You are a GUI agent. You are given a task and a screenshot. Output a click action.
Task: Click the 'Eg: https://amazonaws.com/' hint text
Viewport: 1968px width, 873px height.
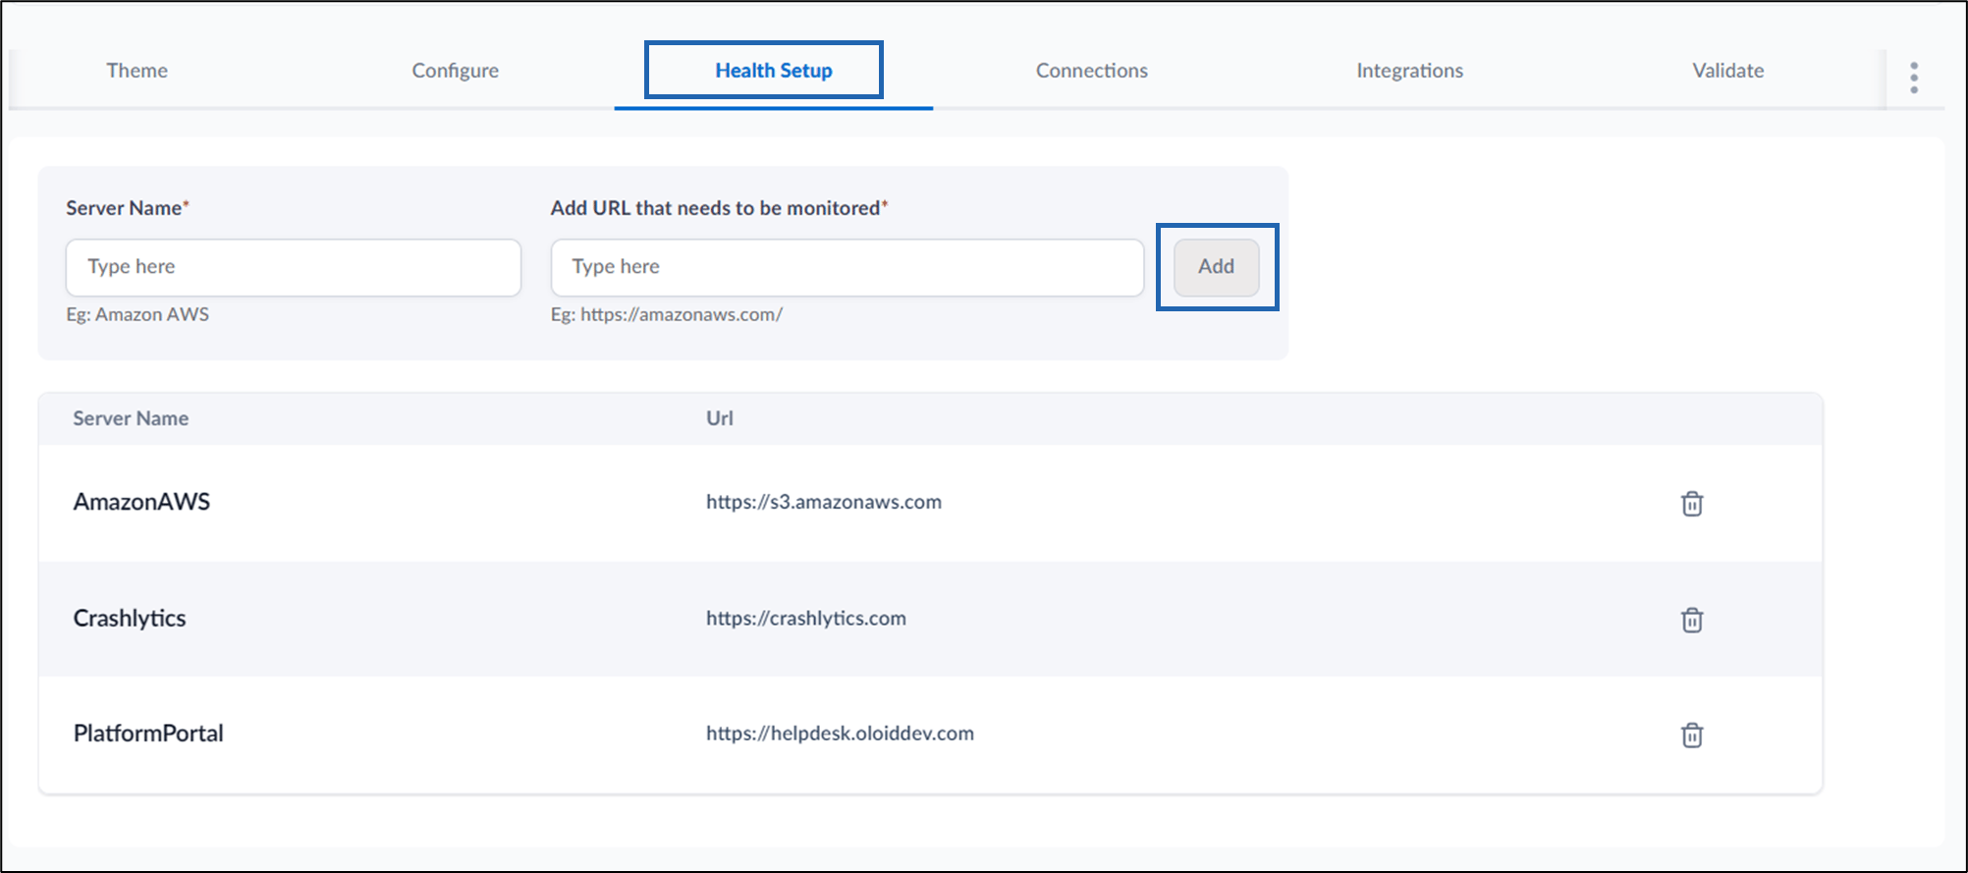click(666, 314)
